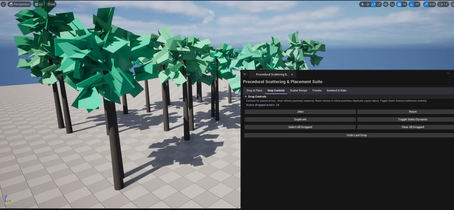Switch to the Backend & Bake tab
This screenshot has height=210, width=454.
(337, 90)
